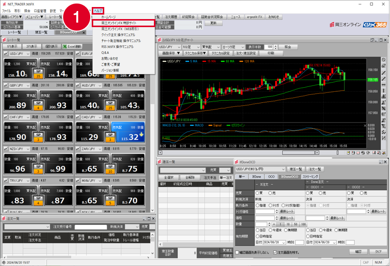The image size is (390, 266).
Task: Open chart timeframe 5分足 dropdown
Action: 191,47
